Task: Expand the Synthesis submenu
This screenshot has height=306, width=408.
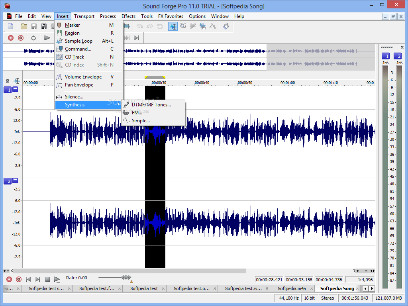Action: click(89, 105)
